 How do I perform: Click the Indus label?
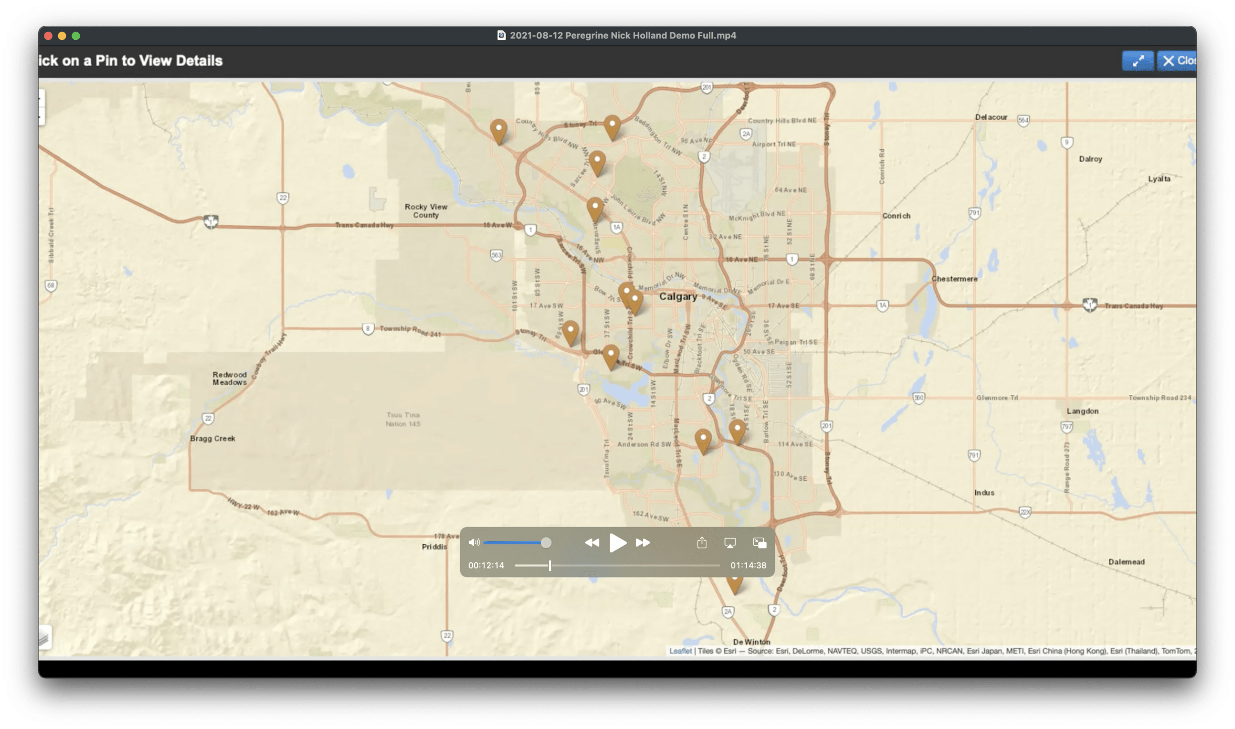(984, 493)
